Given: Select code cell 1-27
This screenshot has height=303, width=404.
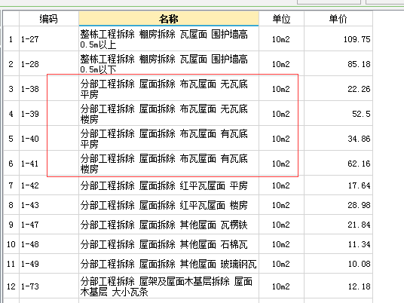Looking at the screenshot, I should click(49, 39).
